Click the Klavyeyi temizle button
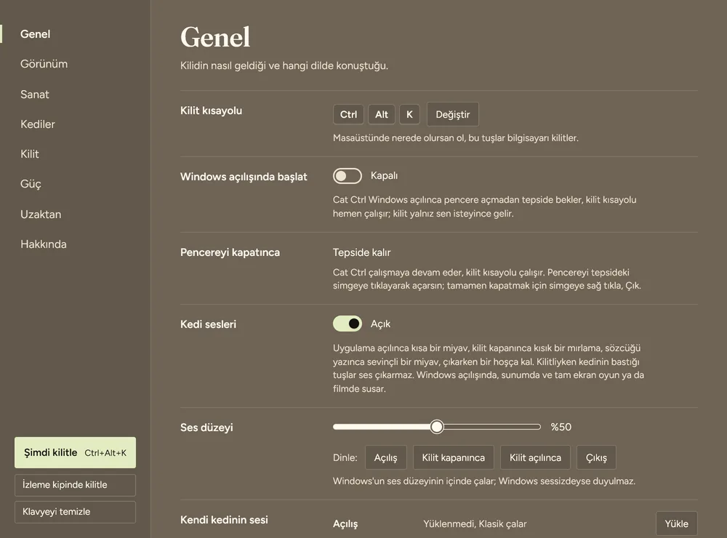 click(x=75, y=512)
